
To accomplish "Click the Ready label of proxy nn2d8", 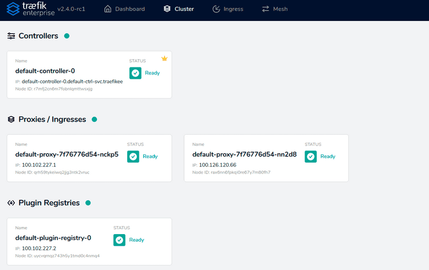I will (x=328, y=156).
